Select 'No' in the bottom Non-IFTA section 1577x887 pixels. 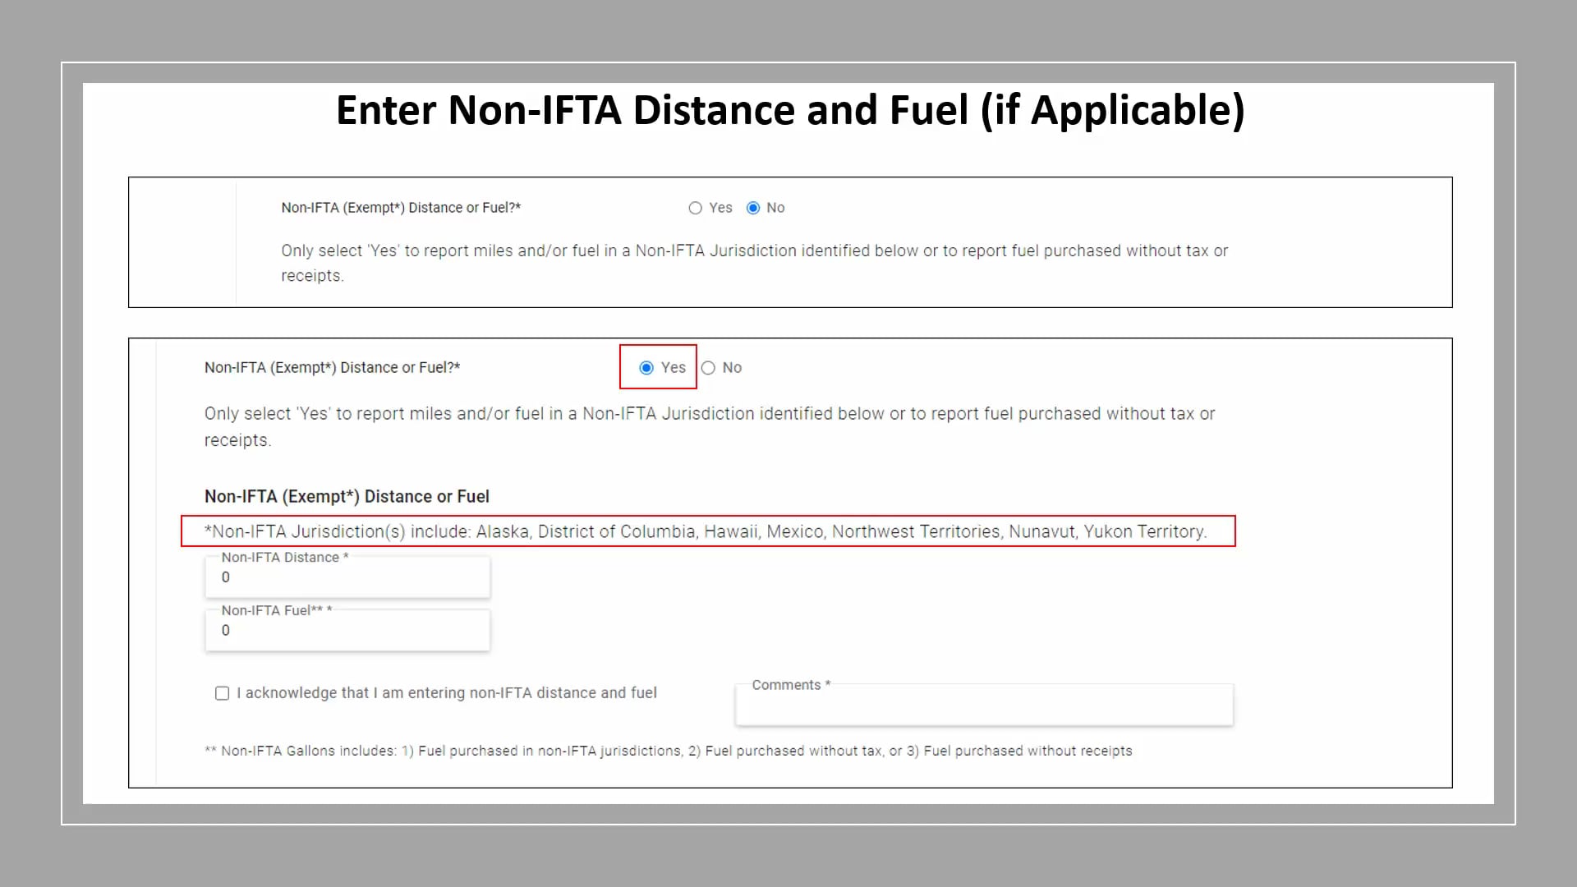pyautogui.click(x=709, y=368)
